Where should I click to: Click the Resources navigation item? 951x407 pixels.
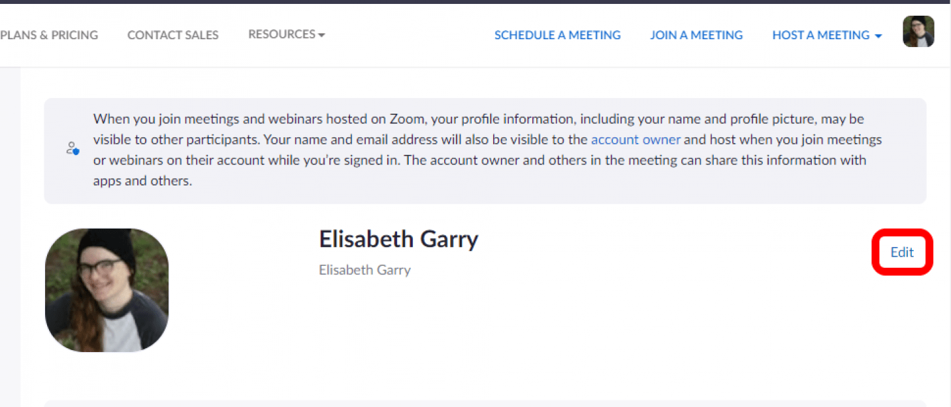pyautogui.click(x=281, y=34)
